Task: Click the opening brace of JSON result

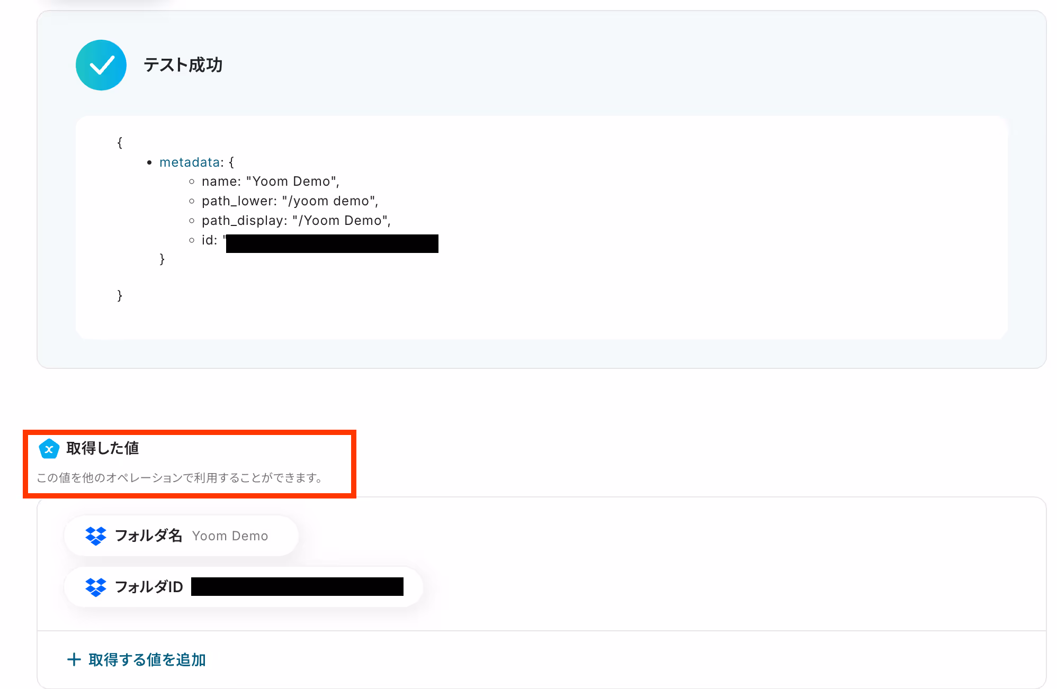Action: (120, 142)
